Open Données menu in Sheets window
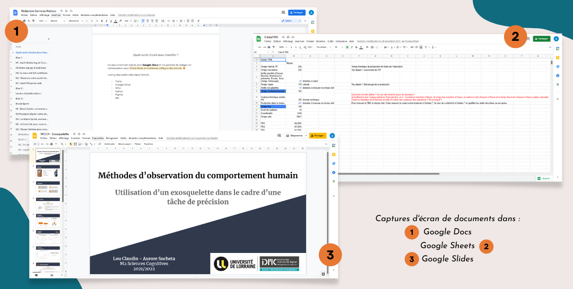573x289 pixels. [320, 41]
